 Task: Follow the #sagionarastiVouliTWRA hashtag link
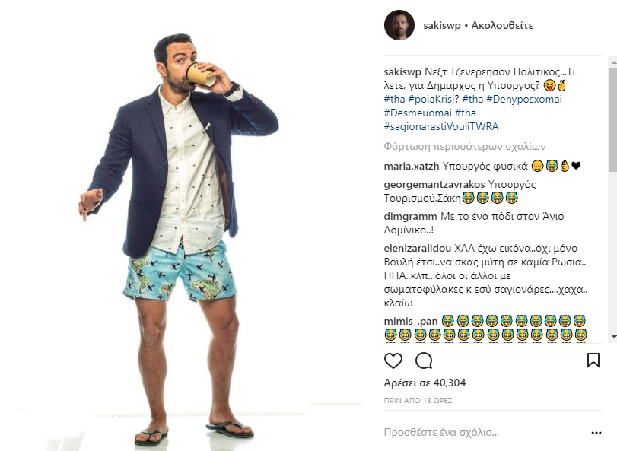(x=441, y=126)
